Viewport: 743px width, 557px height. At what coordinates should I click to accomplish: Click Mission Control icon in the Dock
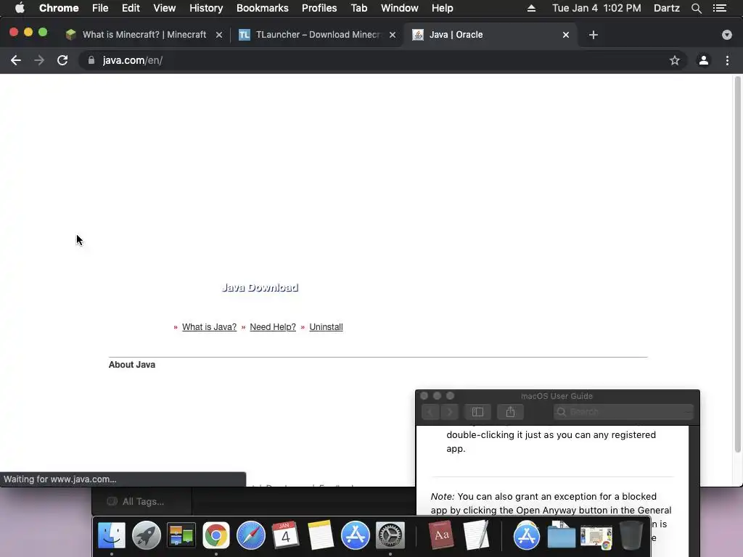coord(181,535)
